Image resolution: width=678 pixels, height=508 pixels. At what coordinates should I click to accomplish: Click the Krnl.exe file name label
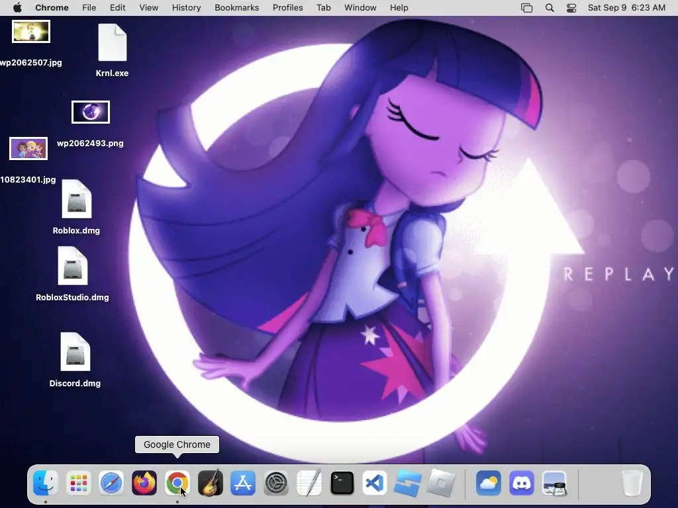(112, 73)
